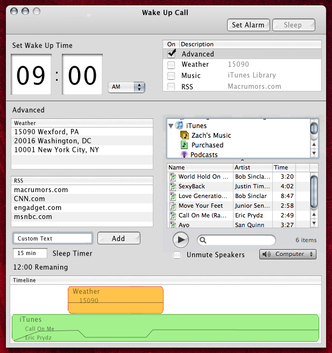Screen dimensions: 332x353
Task: Select 20016 Washington, DC weather location
Action: [x=82, y=140]
